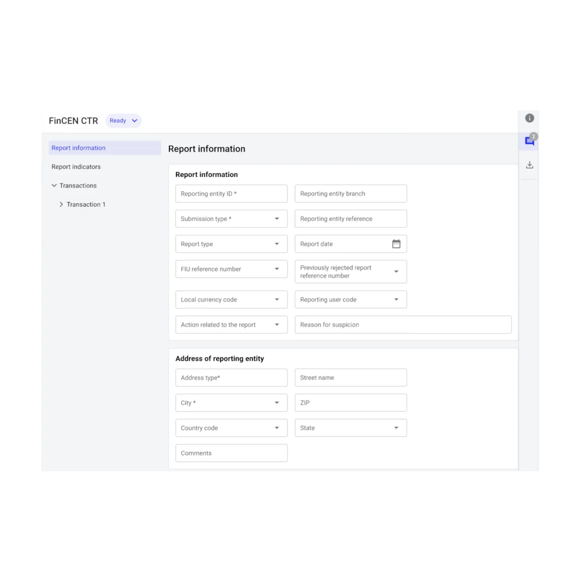
Task: Open the Ready status dropdown
Action: pyautogui.click(x=123, y=120)
